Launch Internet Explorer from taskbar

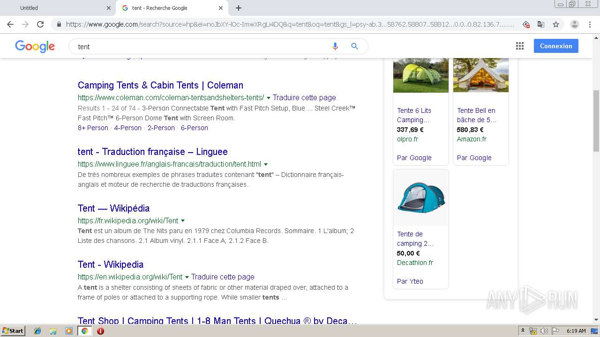(x=37, y=331)
